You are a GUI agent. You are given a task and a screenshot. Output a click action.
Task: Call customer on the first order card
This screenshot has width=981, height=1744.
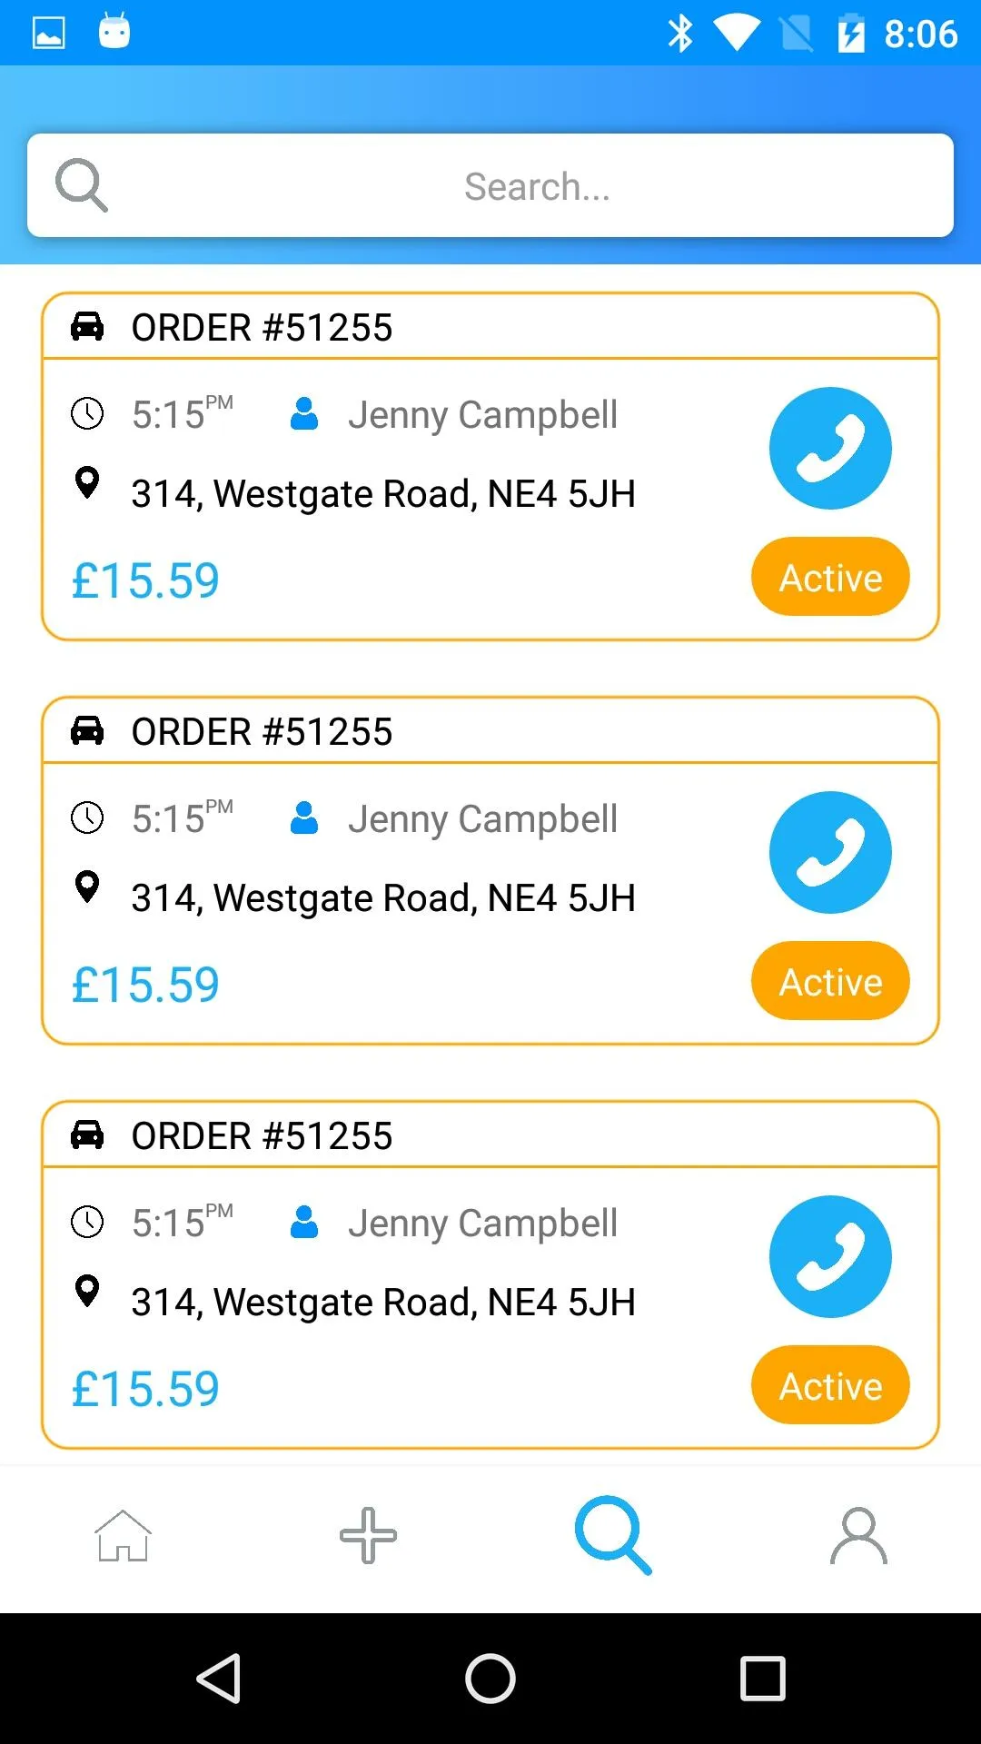(x=830, y=448)
